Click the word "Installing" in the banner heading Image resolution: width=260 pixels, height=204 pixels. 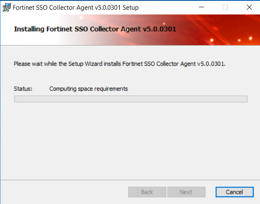pyautogui.click(x=29, y=29)
